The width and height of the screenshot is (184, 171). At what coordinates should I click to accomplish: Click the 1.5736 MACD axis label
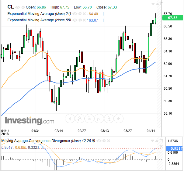pyautogui.click(x=173, y=141)
